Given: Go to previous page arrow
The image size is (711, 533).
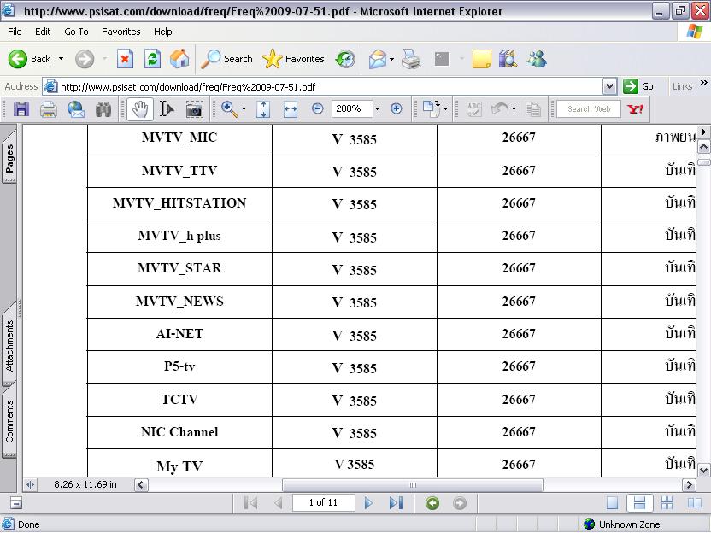Looking at the screenshot, I should click(278, 502).
